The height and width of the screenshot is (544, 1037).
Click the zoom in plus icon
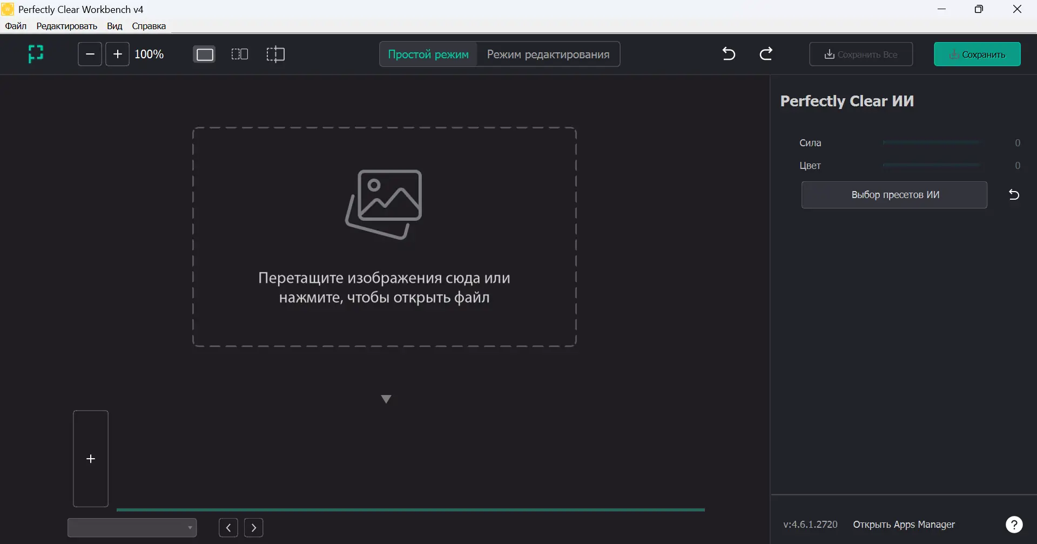[x=117, y=54]
